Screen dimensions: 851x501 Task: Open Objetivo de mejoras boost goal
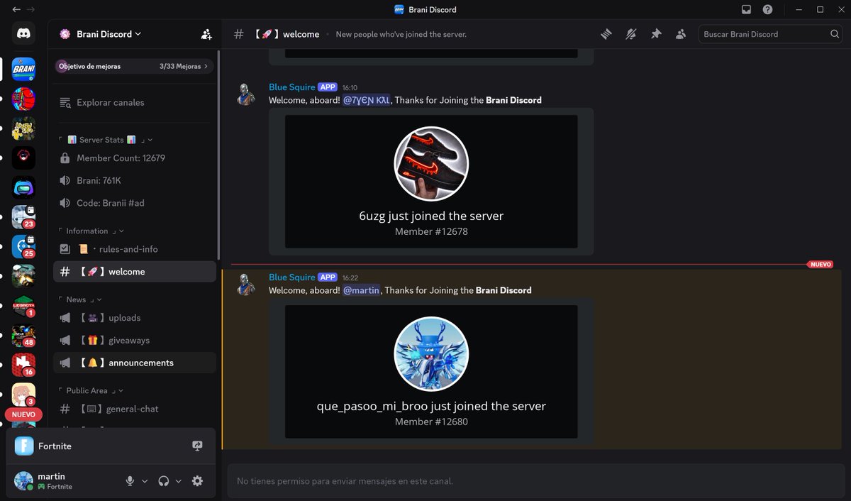(x=133, y=66)
